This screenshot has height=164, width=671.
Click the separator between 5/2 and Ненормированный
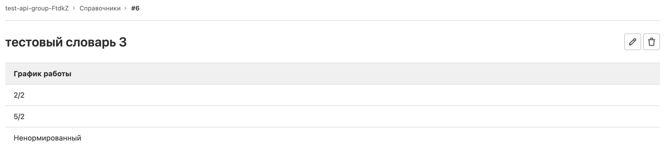(332, 127)
